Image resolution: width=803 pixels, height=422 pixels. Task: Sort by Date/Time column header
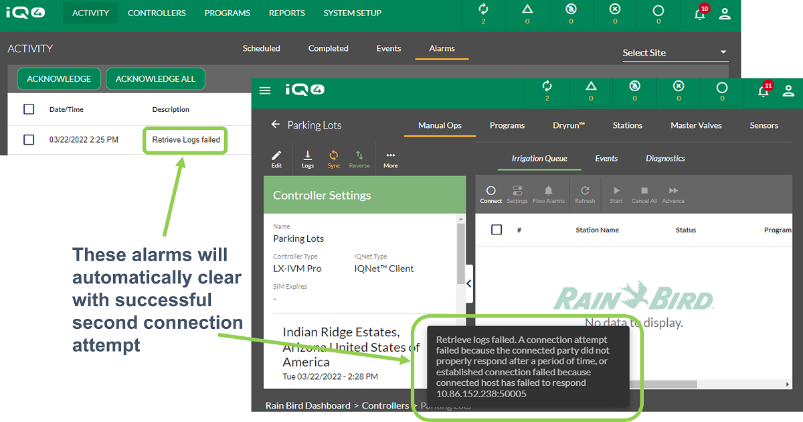pyautogui.click(x=66, y=109)
